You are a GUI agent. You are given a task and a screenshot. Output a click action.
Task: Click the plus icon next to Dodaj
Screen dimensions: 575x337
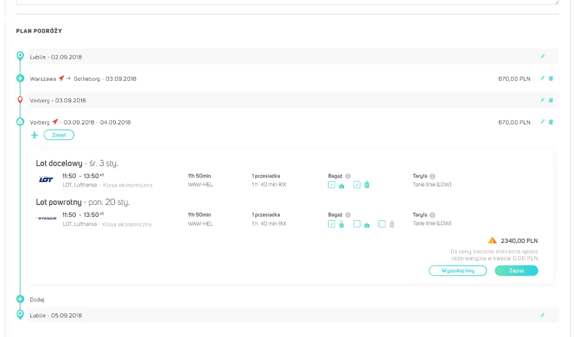click(x=20, y=299)
